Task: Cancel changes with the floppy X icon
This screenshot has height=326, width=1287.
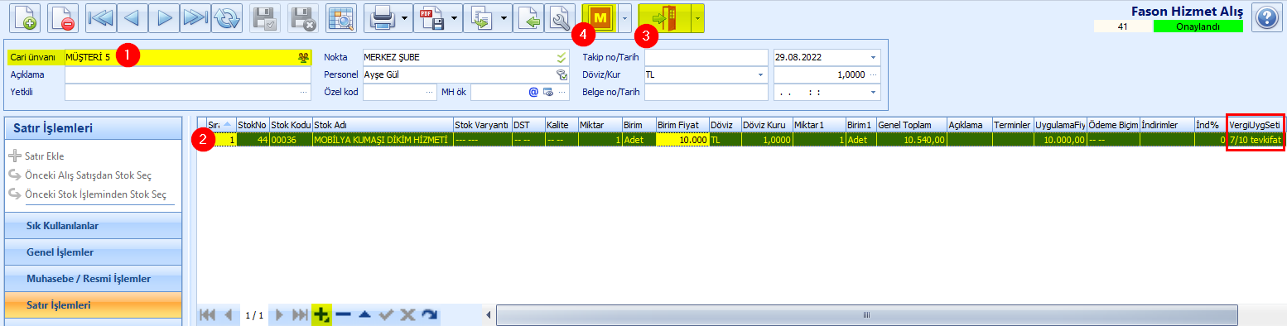Action: pyautogui.click(x=304, y=18)
